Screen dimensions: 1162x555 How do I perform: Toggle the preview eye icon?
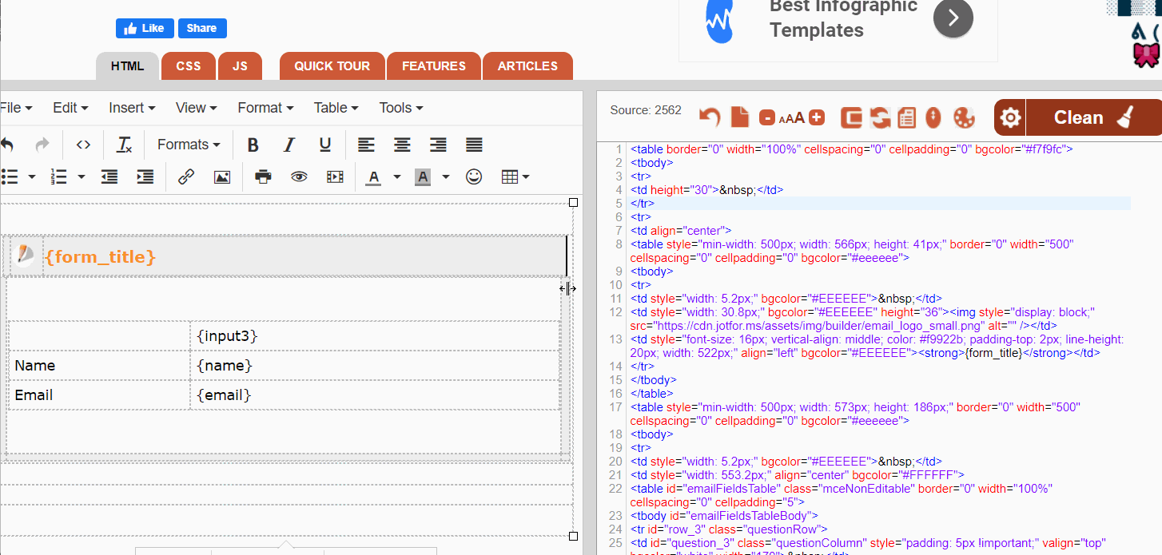pyautogui.click(x=299, y=176)
